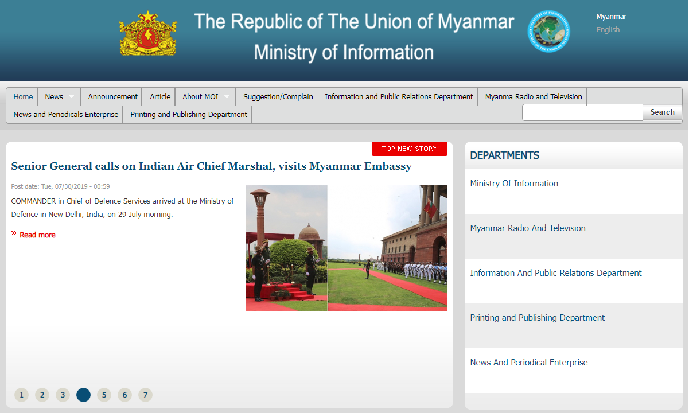
Task: Click the COMMANDER in Chief summary paragraph
Action: [x=123, y=208]
